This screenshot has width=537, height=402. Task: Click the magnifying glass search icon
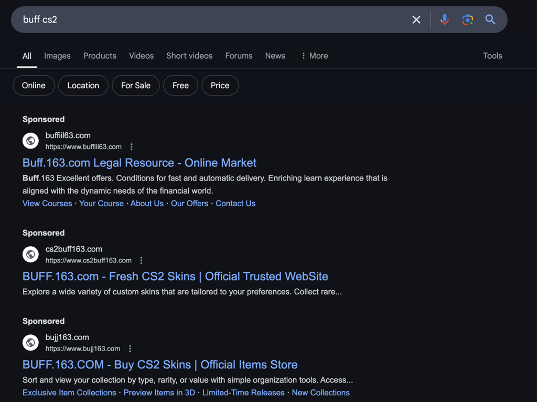[490, 19]
